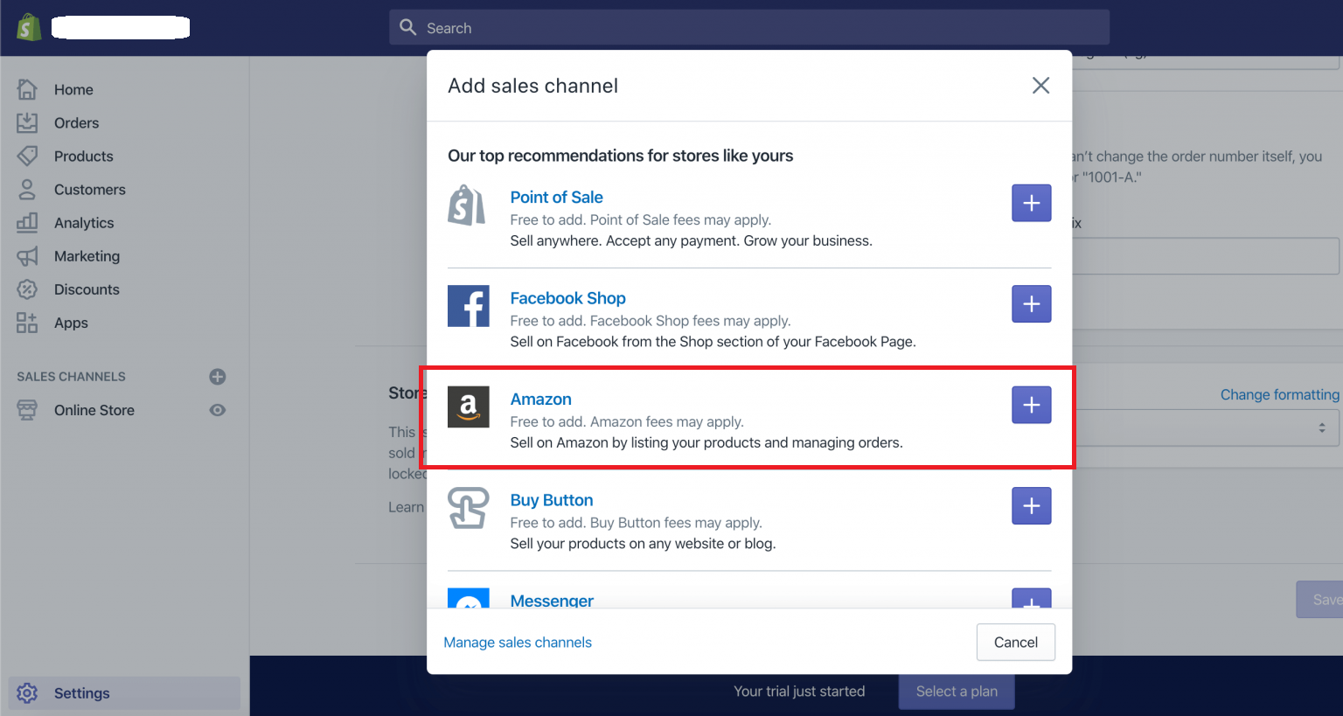This screenshot has height=716, width=1343.
Task: Add Amazon sales channel
Action: click(1032, 405)
